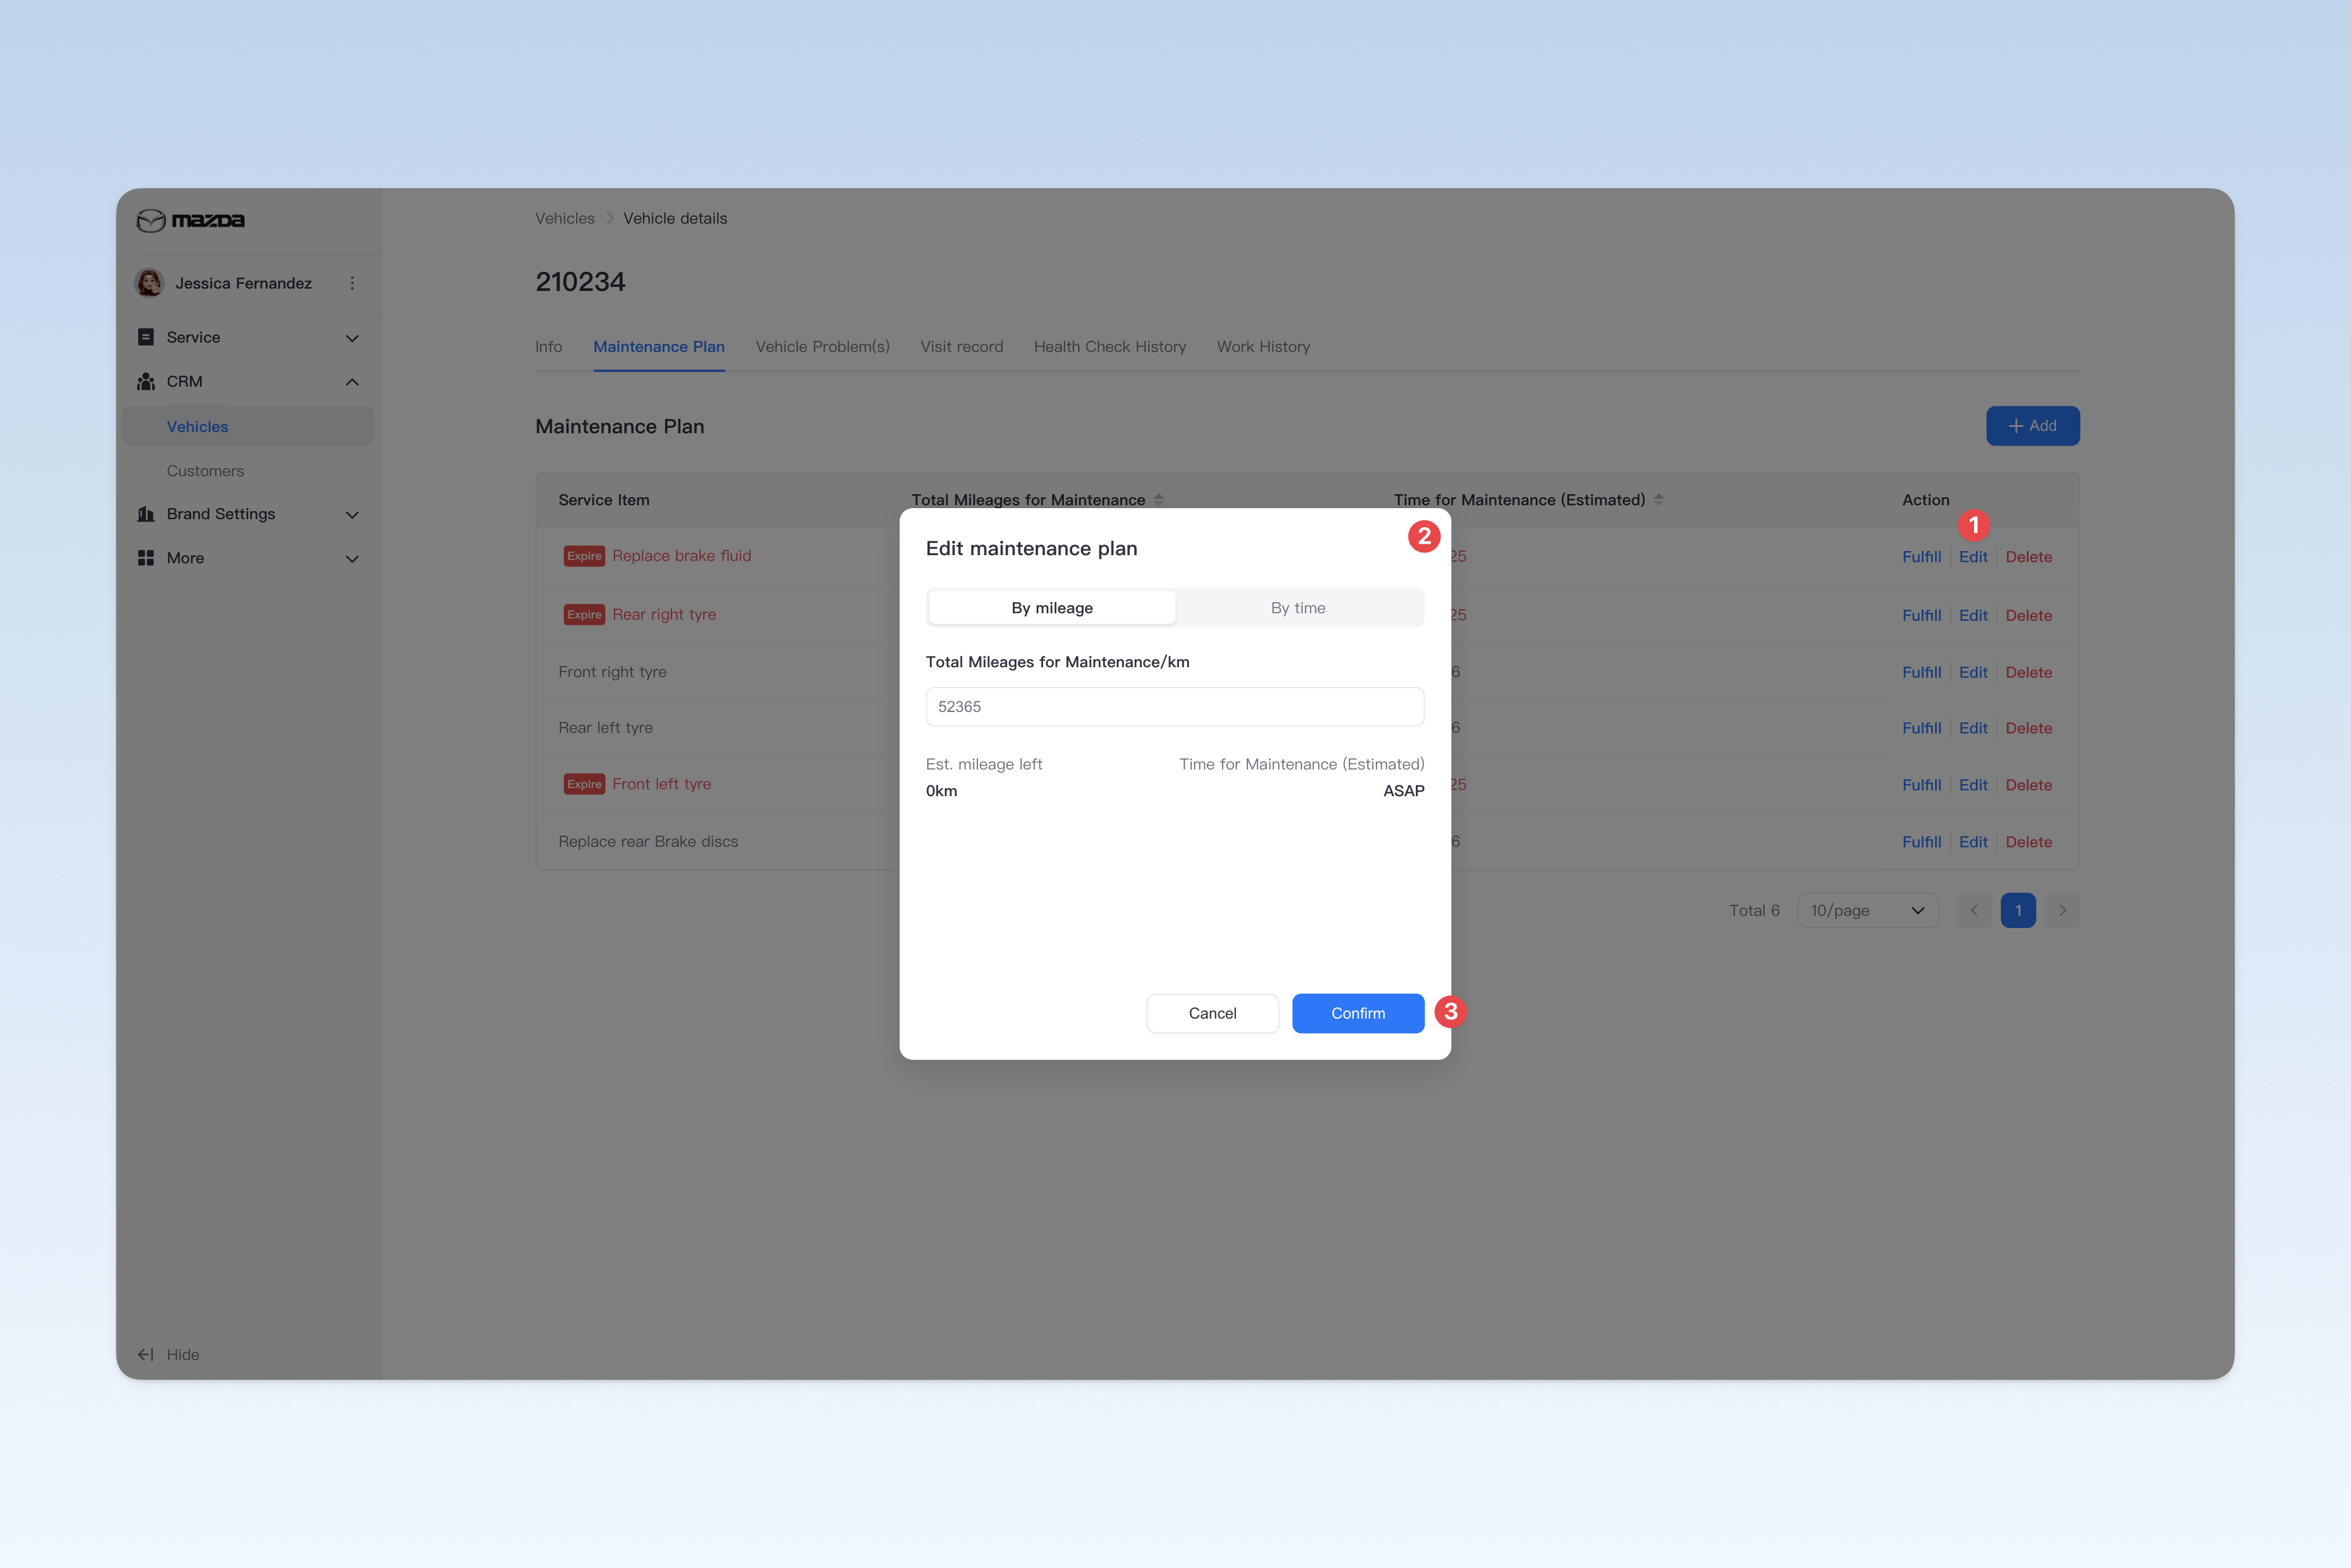Viewport: 2351px width, 1568px height.
Task: Click the Confirm button
Action: click(1358, 1013)
